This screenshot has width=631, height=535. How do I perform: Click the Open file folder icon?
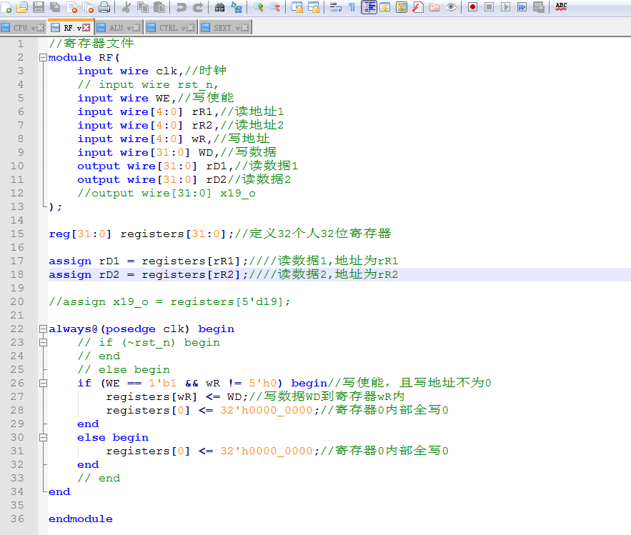point(22,7)
